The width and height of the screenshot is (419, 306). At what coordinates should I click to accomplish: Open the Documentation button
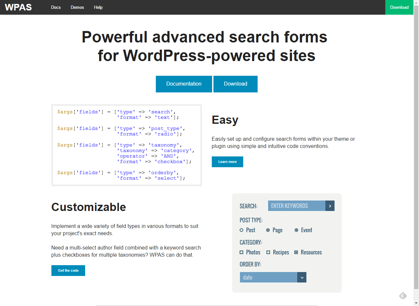coord(184,84)
